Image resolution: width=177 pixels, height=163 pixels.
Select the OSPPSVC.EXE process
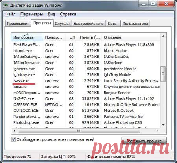[86, 105]
